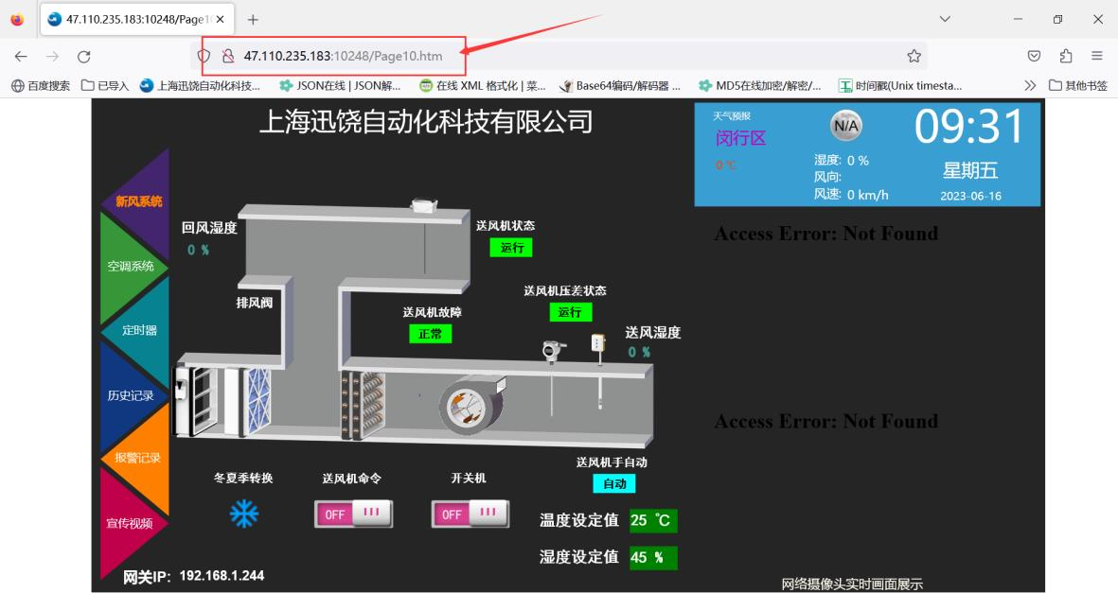Click the supply fan blower graphic
The width and height of the screenshot is (1118, 593).
pyautogui.click(x=471, y=405)
